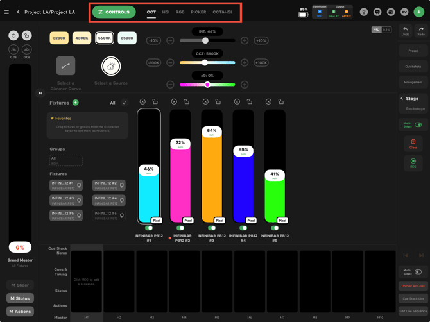The image size is (430, 322).
Task: Click the Undo arrow icon
Action: [x=406, y=29]
